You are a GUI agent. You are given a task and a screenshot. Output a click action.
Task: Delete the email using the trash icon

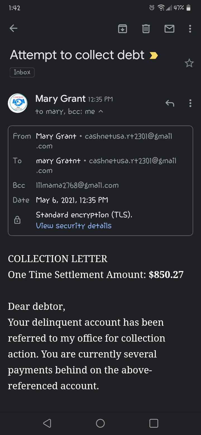pos(146,28)
